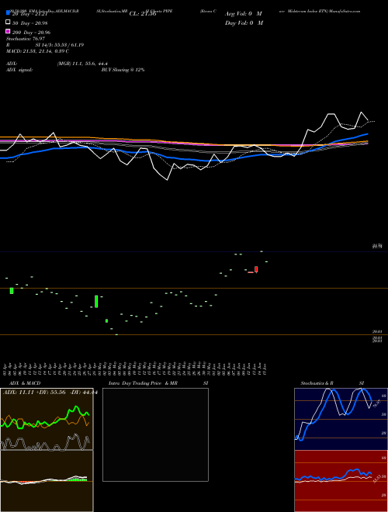Click the blue 20 Day EMA legend swatch
388x512 pixels.
pyautogui.click(x=8, y=13)
